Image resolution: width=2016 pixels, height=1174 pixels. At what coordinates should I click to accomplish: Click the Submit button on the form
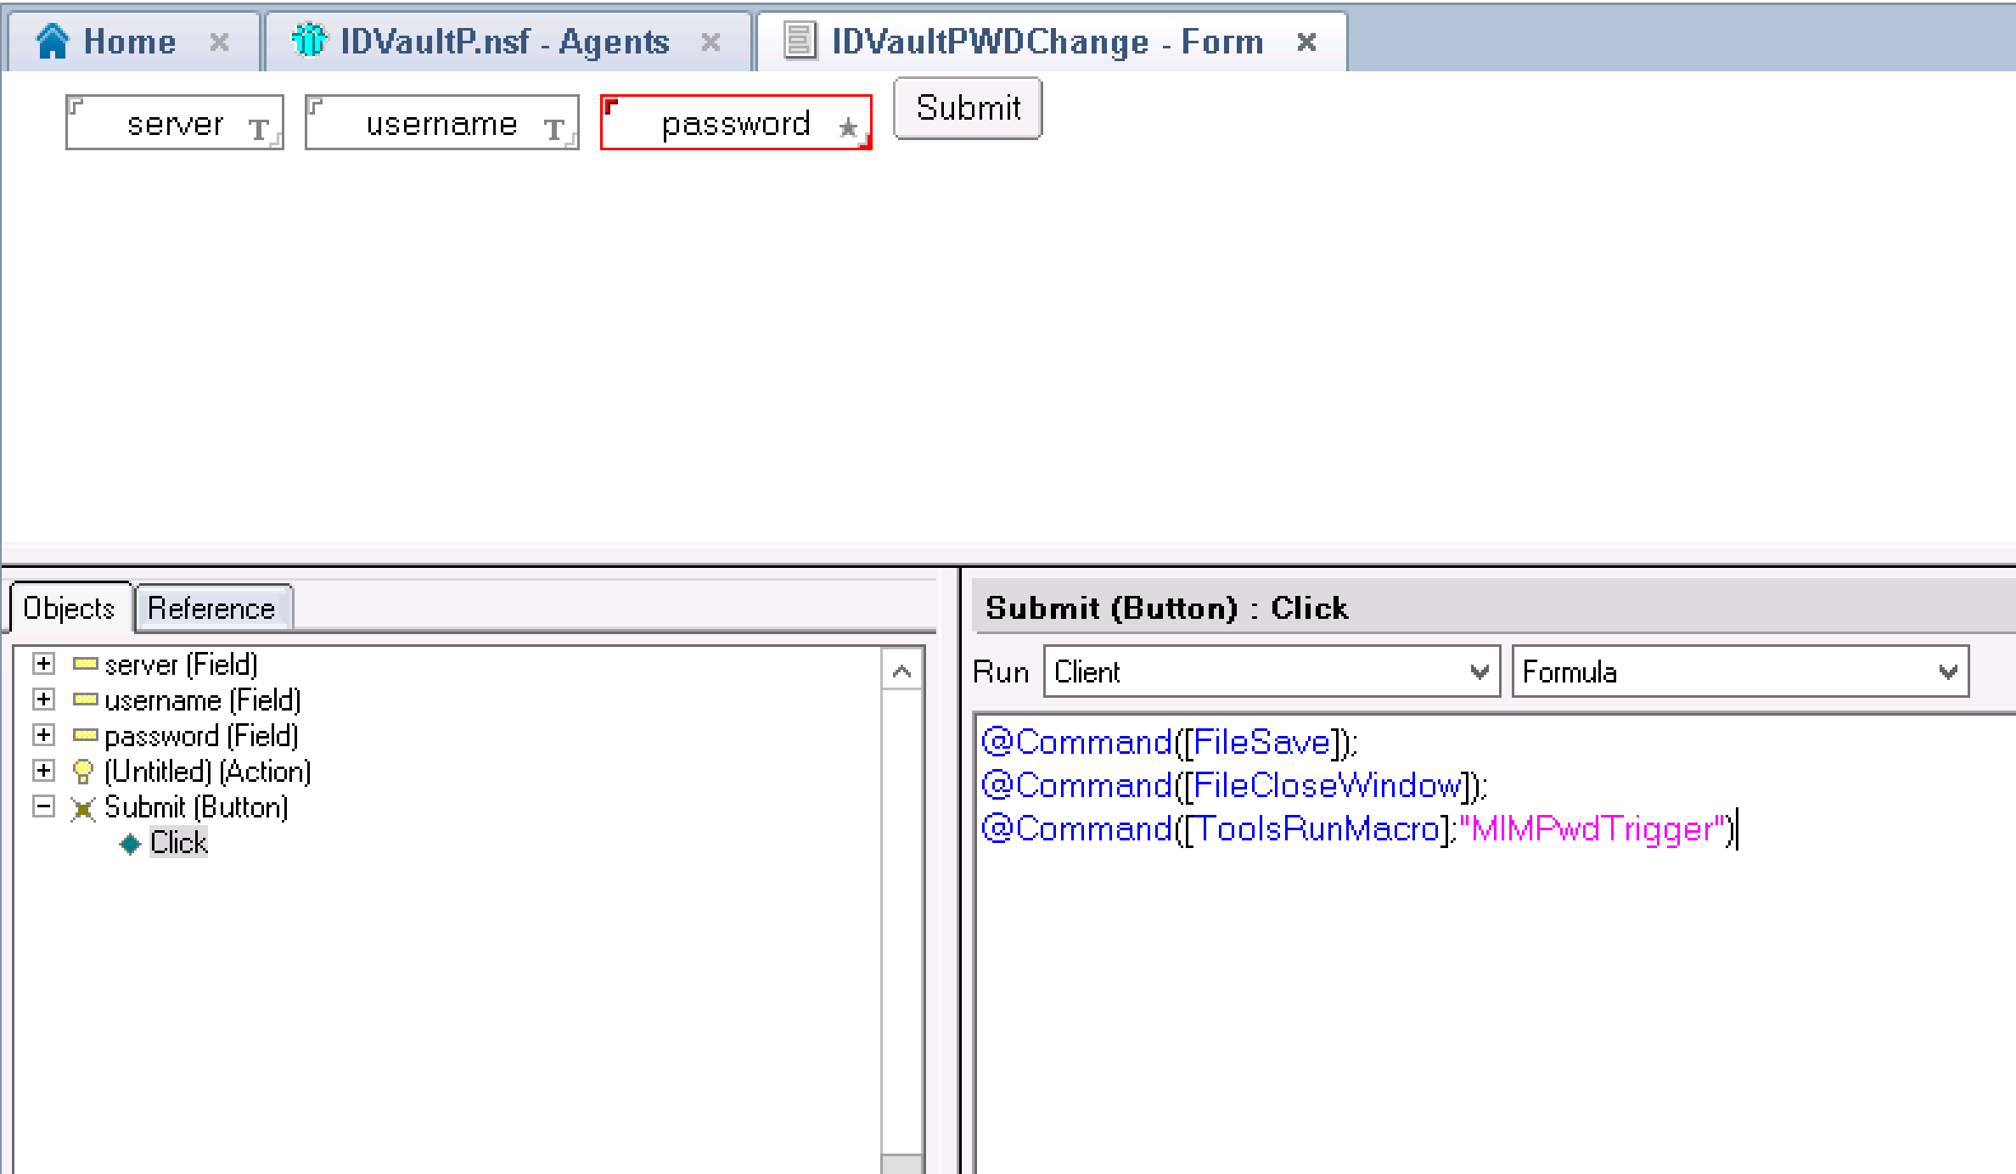point(968,109)
